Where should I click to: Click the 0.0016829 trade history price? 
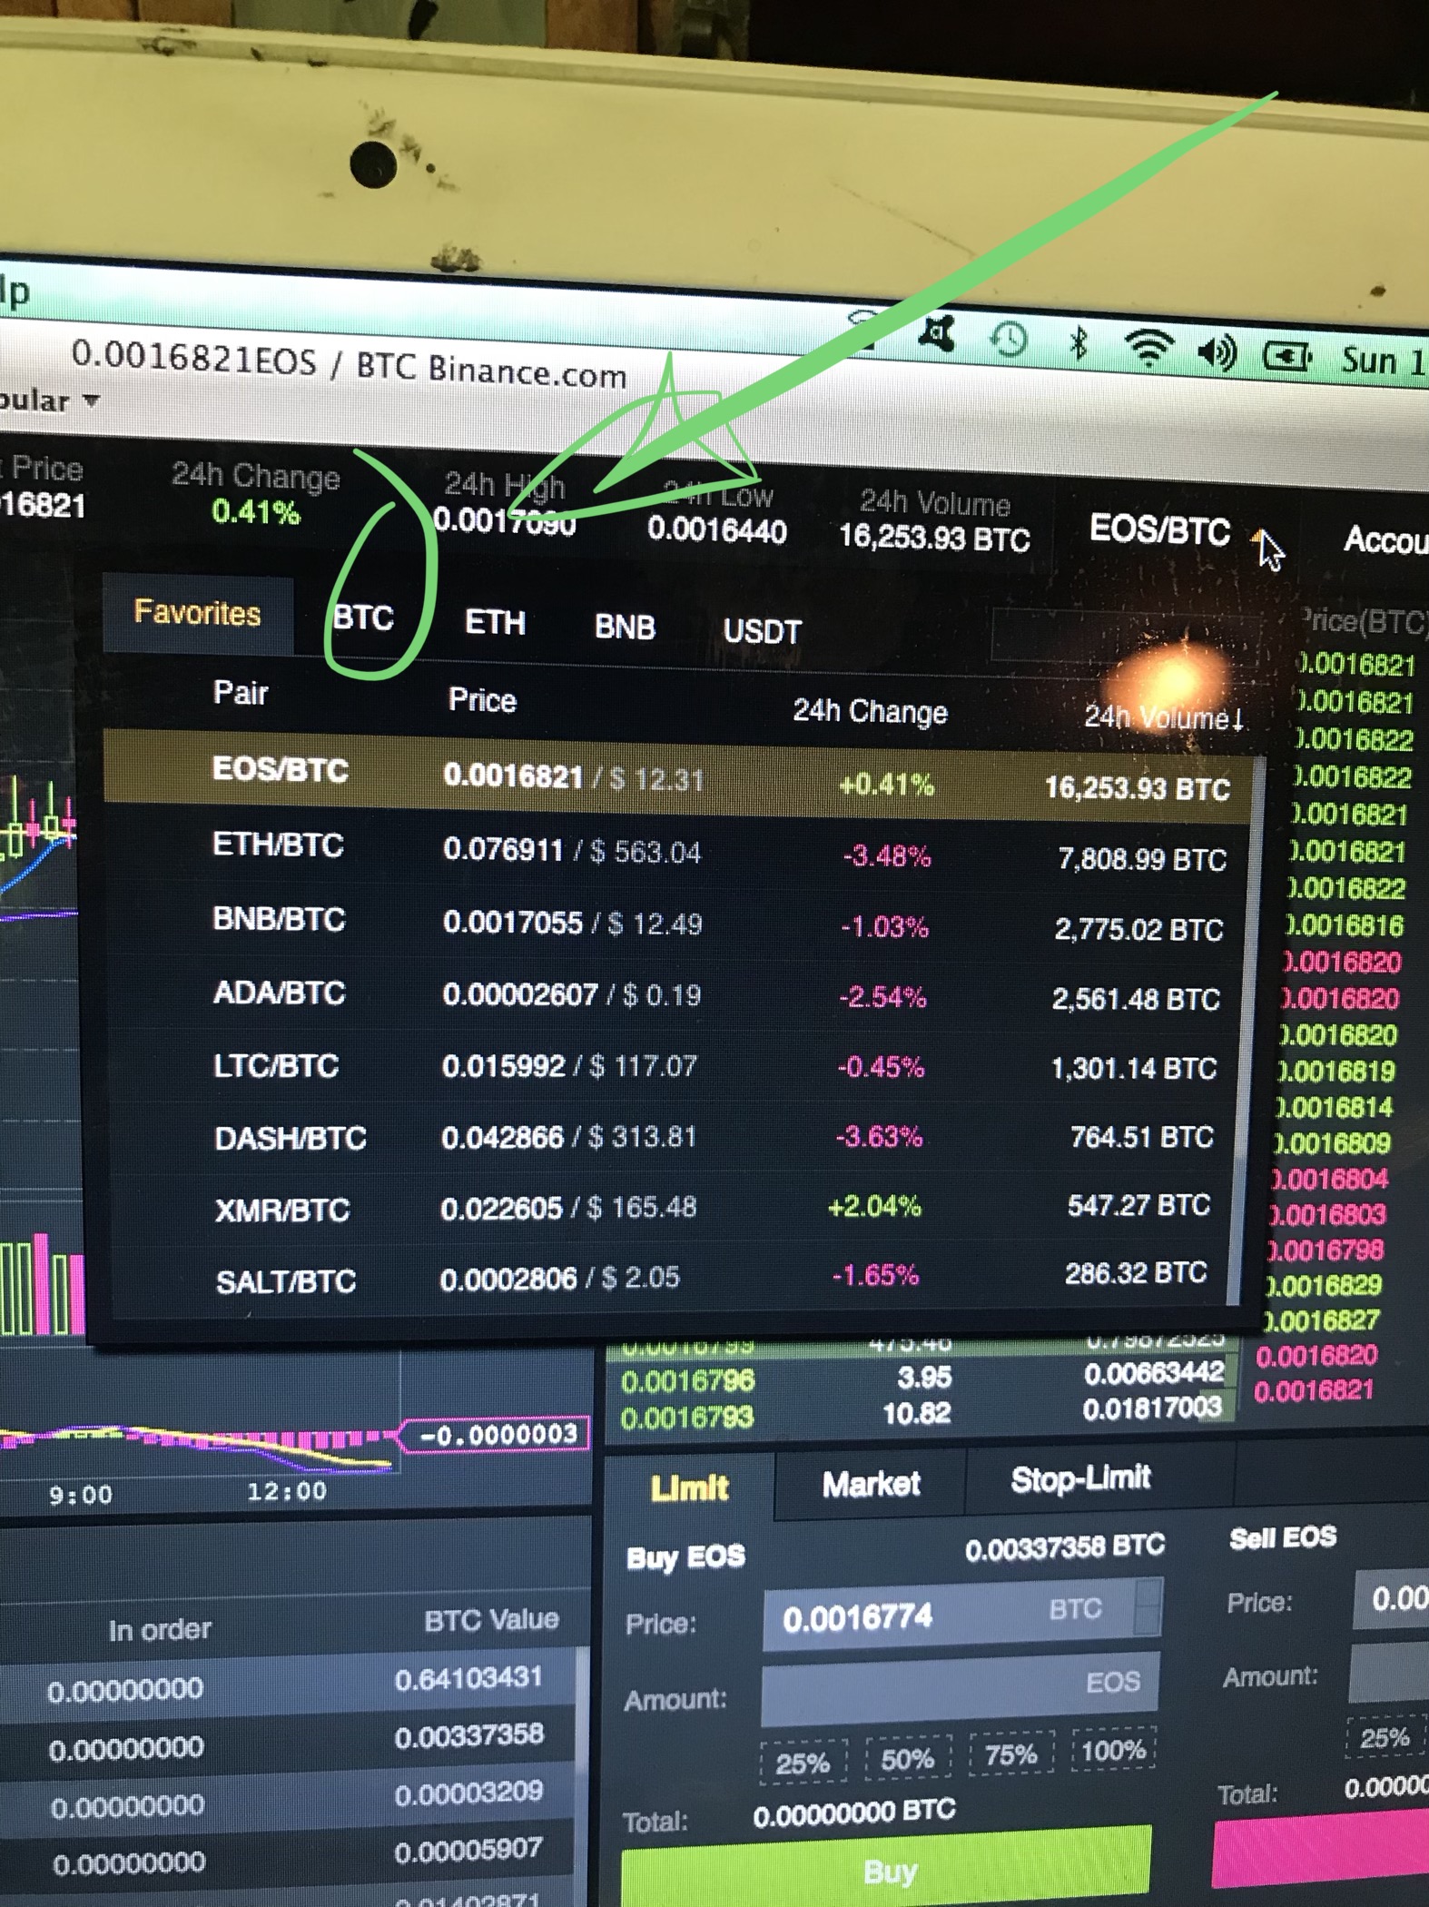point(1326,1286)
